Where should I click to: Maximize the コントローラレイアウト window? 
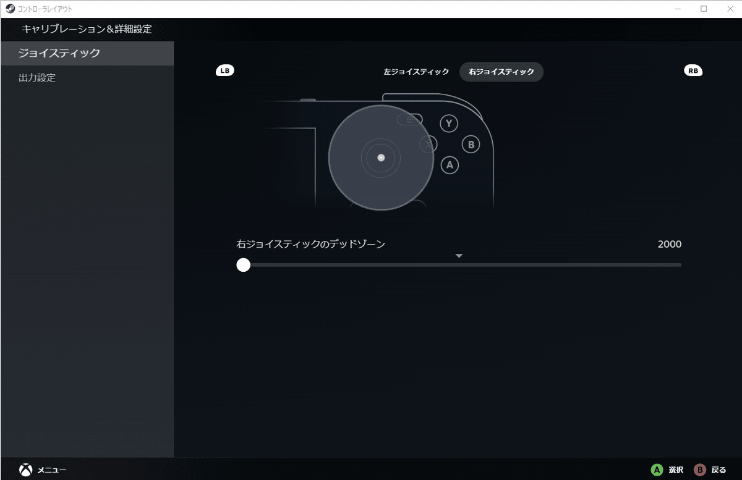(704, 9)
